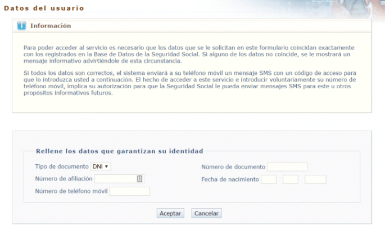Click the Número de teléfono móvil label
The width and height of the screenshot is (385, 230).
(71, 191)
